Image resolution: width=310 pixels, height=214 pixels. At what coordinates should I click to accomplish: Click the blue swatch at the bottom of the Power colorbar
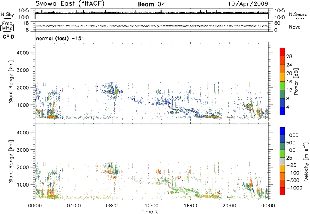pos(282,111)
